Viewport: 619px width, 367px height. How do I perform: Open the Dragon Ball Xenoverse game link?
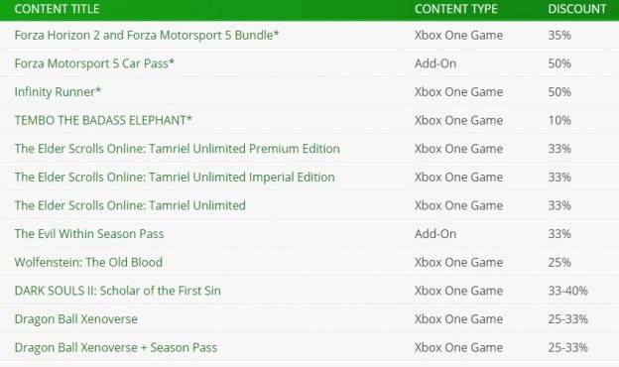point(75,319)
